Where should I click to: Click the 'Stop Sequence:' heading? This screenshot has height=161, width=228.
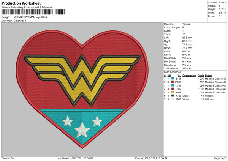coord(173,72)
